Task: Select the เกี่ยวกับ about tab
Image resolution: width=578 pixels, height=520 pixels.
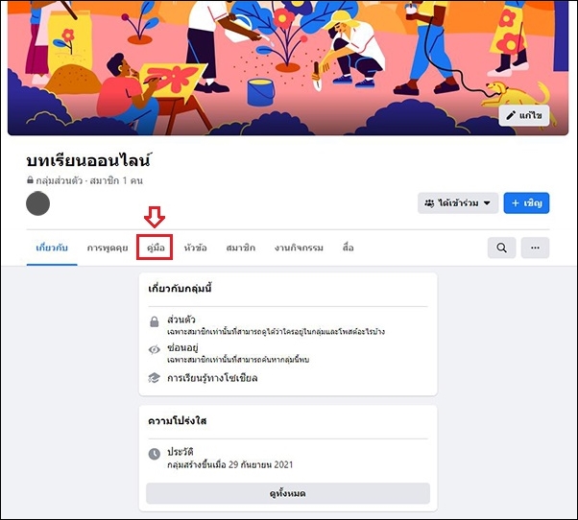Action: (52, 248)
